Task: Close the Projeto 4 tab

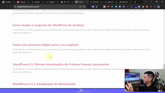Action: (87, 2)
